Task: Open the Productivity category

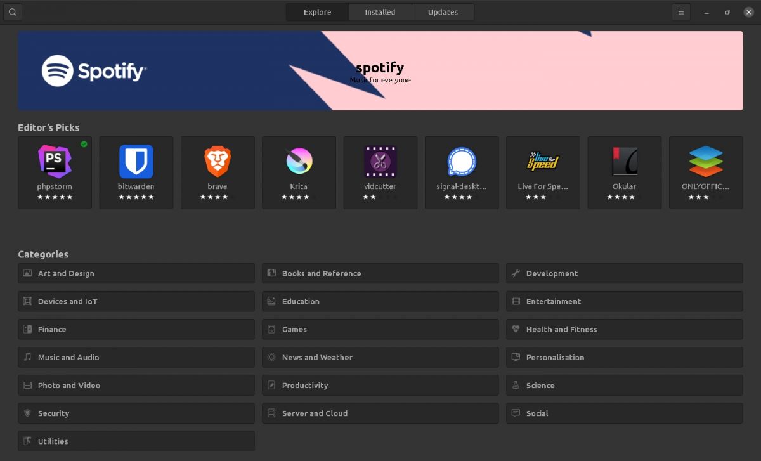Action: coord(380,385)
